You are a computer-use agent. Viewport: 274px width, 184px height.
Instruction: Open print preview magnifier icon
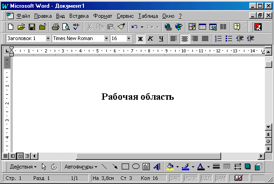coord(66,27)
